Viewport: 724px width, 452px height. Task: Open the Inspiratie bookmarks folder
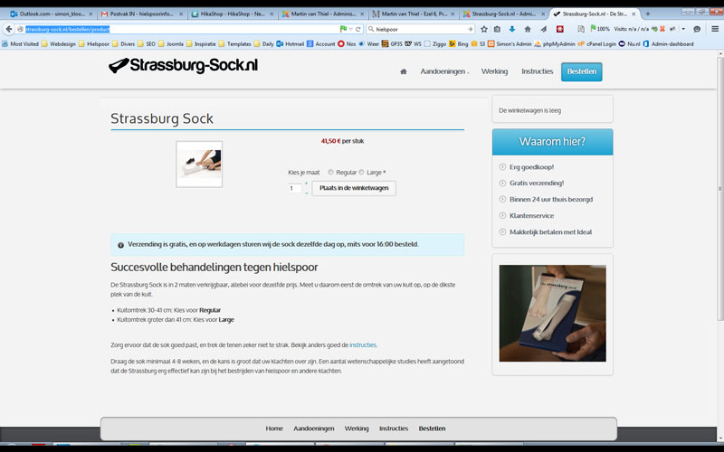201,43
